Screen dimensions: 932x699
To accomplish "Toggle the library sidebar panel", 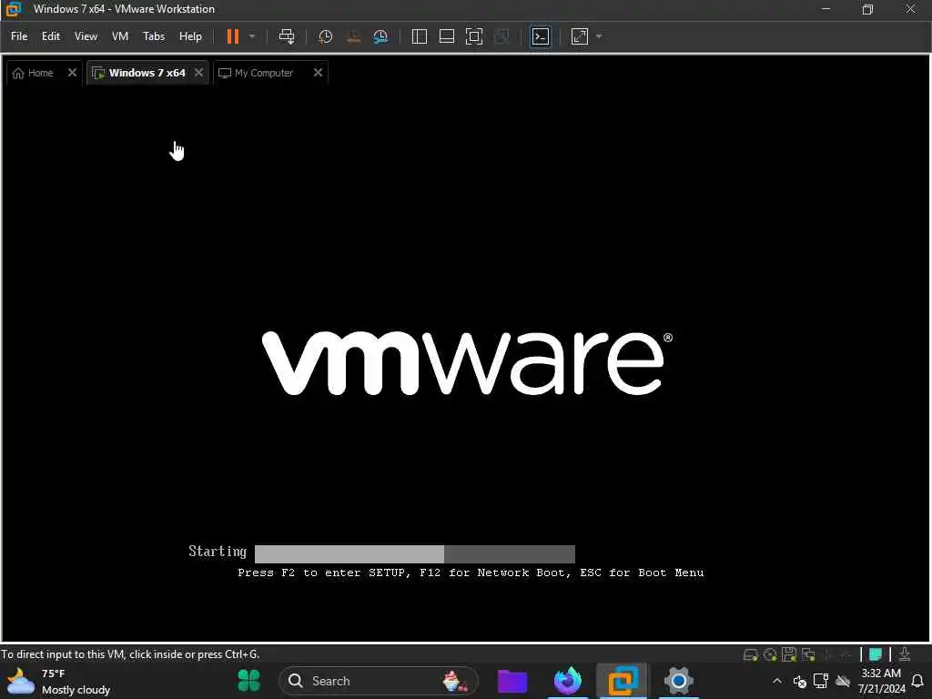I will click(419, 36).
